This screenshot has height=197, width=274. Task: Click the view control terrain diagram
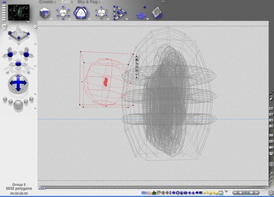[19, 34]
